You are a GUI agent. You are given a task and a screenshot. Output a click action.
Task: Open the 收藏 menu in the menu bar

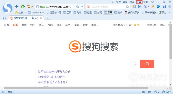(x=132, y=2)
